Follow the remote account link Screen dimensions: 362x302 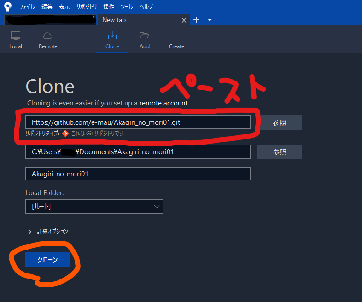[x=163, y=103]
